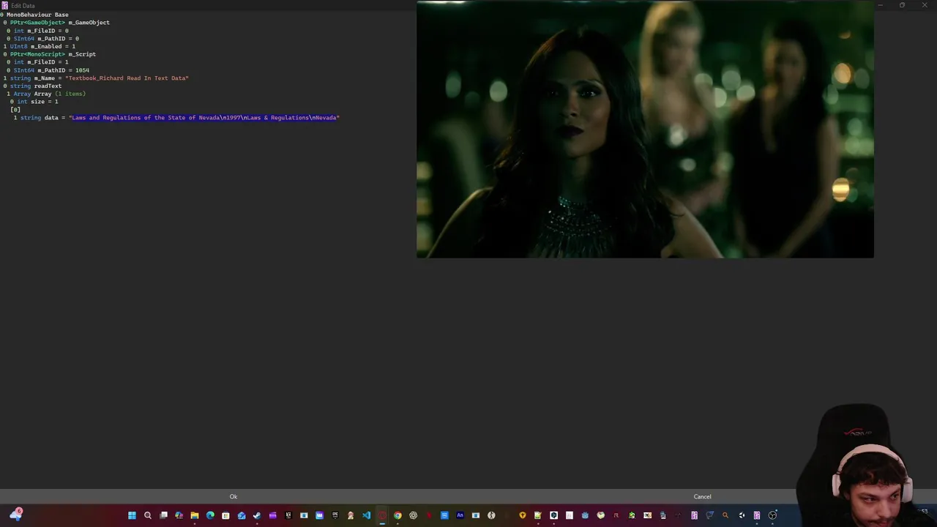
Task: Open the red R app on taskbar
Action: (616, 515)
